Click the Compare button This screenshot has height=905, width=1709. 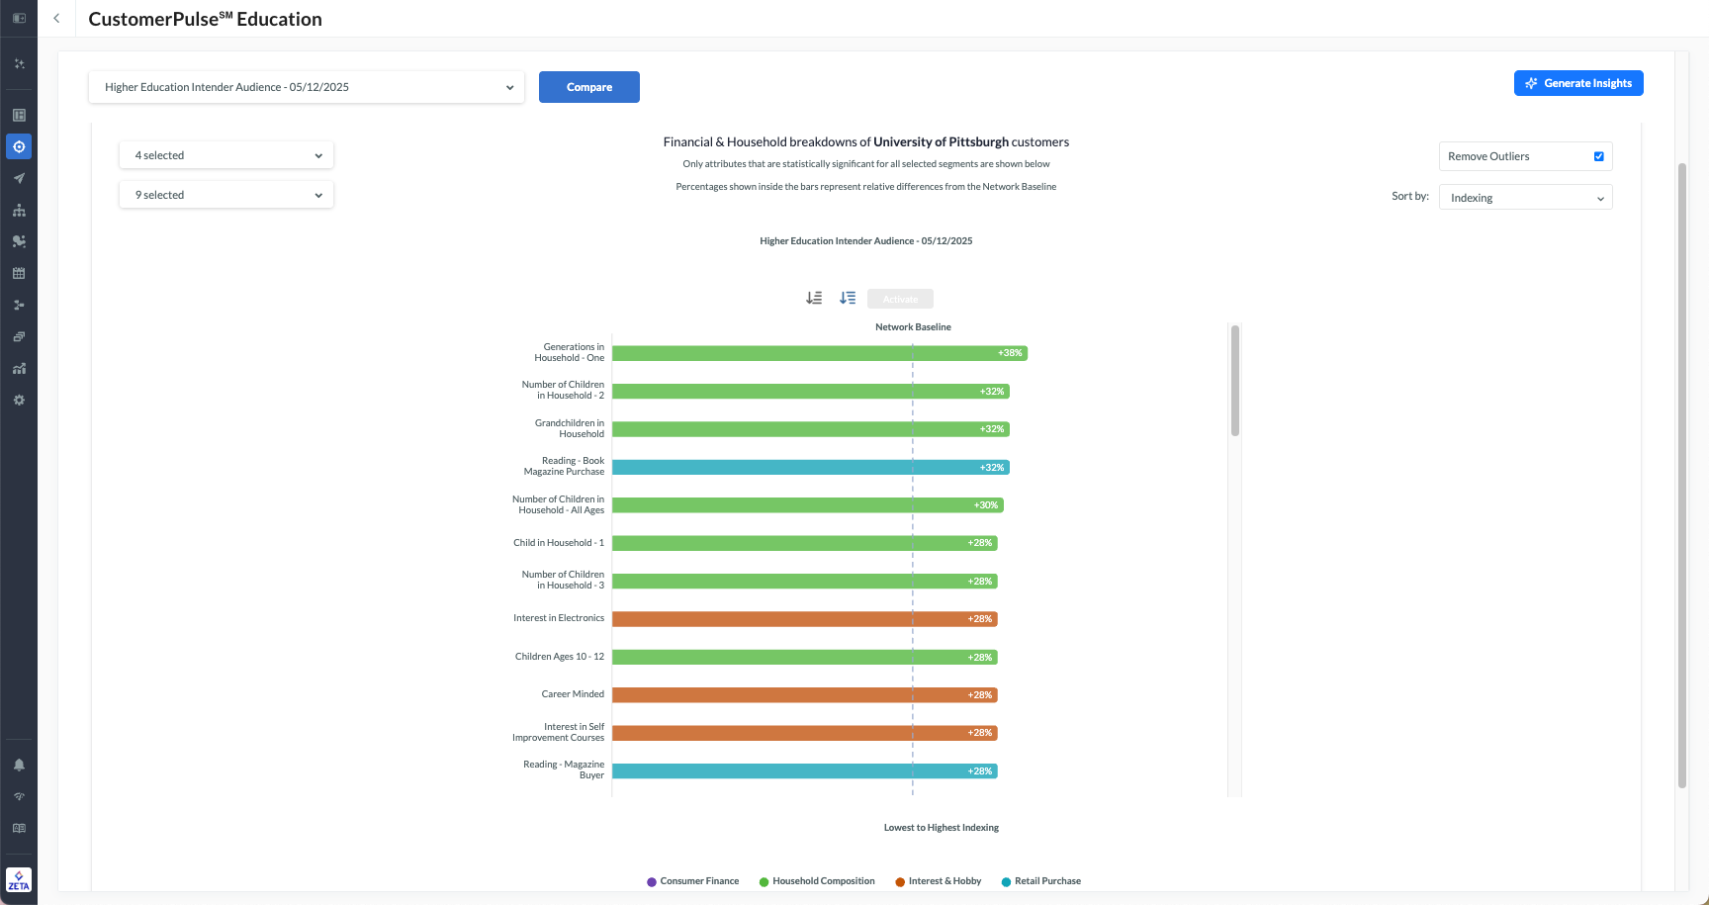coord(589,87)
